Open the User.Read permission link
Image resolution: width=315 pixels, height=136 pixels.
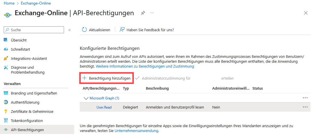[x=104, y=107]
